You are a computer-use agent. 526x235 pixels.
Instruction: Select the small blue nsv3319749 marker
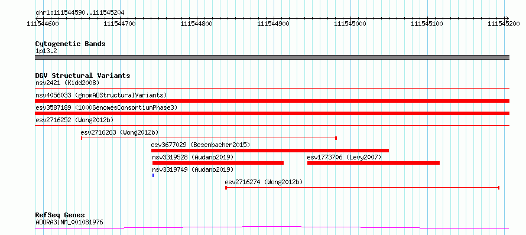coord(153,175)
